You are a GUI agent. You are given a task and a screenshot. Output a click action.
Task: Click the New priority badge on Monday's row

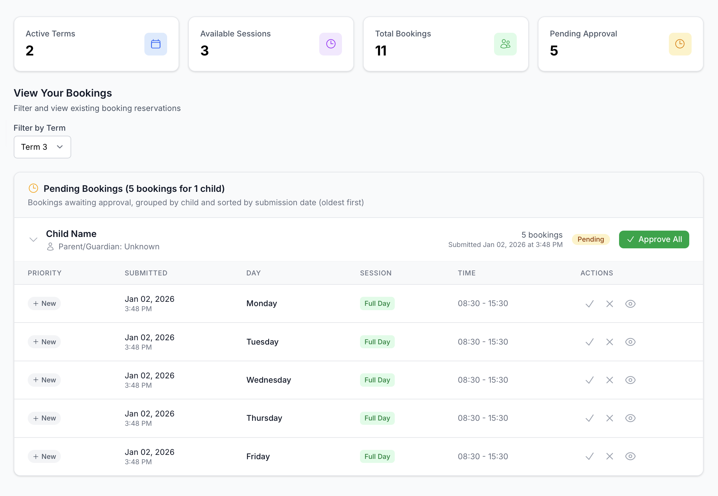44,303
